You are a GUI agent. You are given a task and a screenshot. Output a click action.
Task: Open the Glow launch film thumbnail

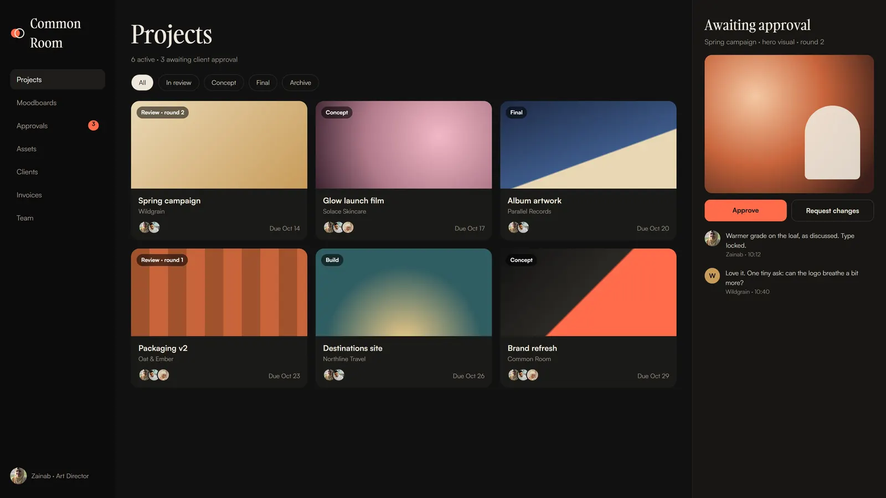(x=404, y=145)
